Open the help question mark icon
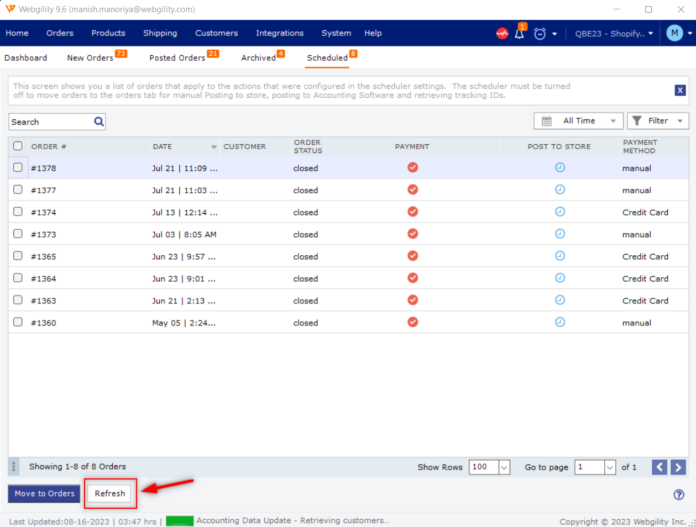 pos(679,494)
